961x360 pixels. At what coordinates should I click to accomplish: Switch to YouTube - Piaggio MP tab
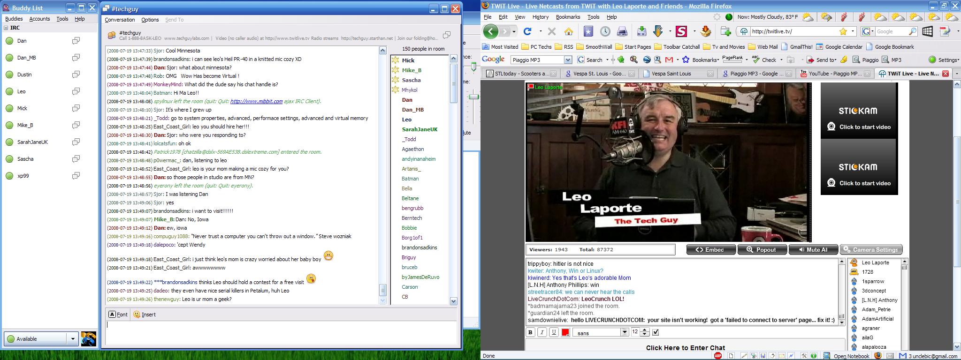tap(834, 74)
